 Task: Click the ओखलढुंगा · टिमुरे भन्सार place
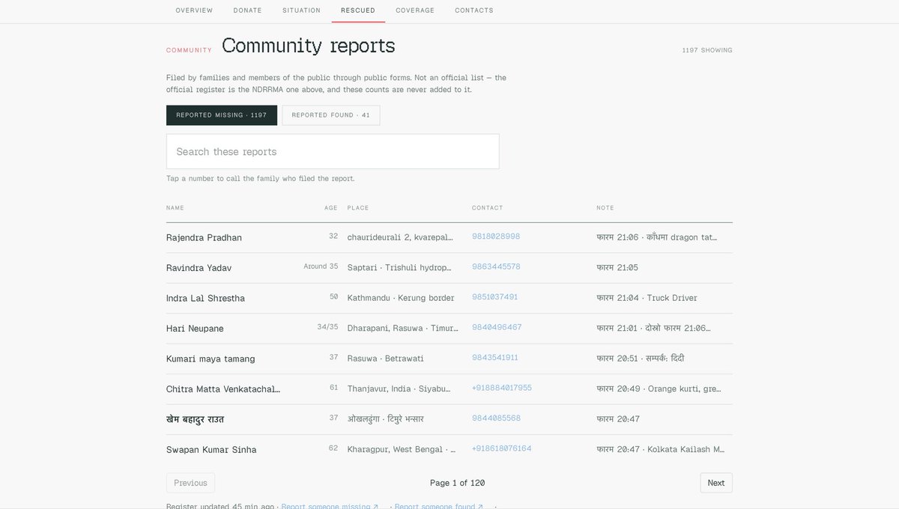386,419
